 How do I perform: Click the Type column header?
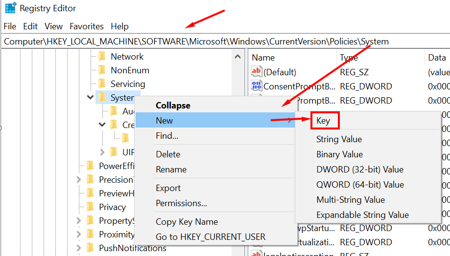pyautogui.click(x=380, y=58)
